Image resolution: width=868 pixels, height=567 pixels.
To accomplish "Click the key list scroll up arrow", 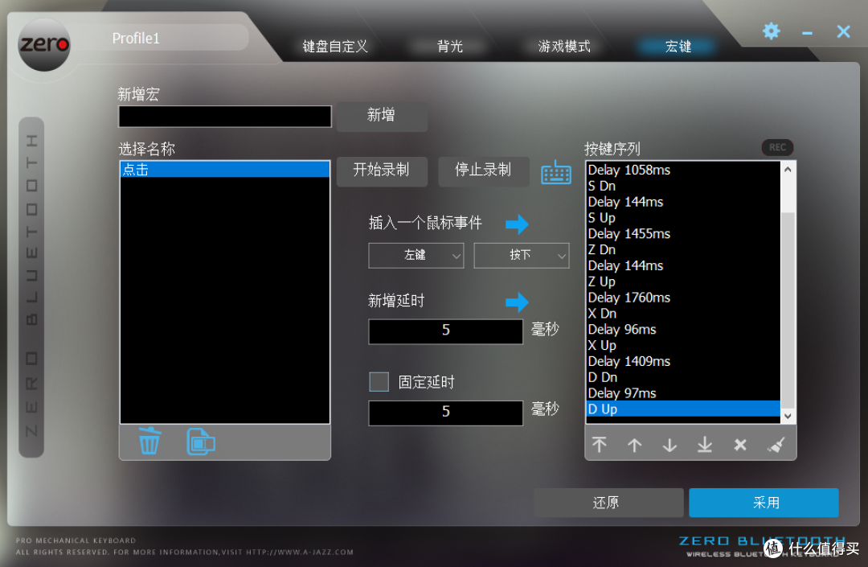I will coord(788,169).
